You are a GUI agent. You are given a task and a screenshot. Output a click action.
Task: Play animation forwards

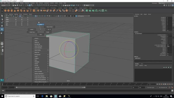point(166,84)
